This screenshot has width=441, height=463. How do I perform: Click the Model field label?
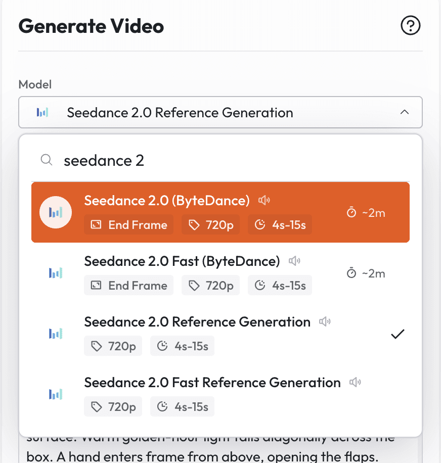35,84
